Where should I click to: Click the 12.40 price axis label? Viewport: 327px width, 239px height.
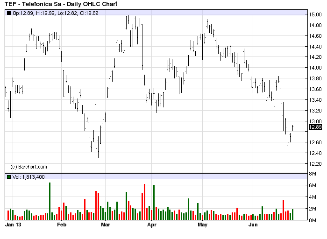click(x=315, y=153)
